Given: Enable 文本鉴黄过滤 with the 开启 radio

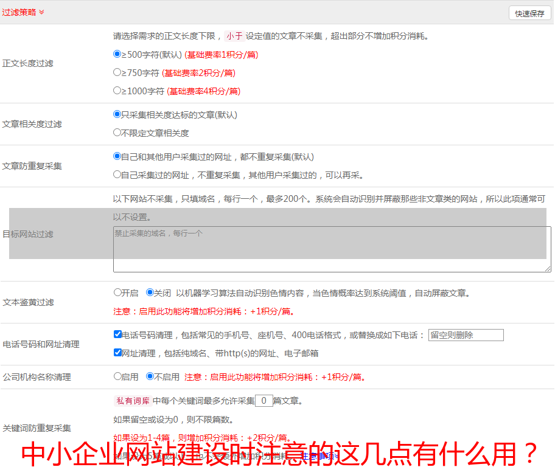Looking at the screenshot, I should click(x=117, y=292).
